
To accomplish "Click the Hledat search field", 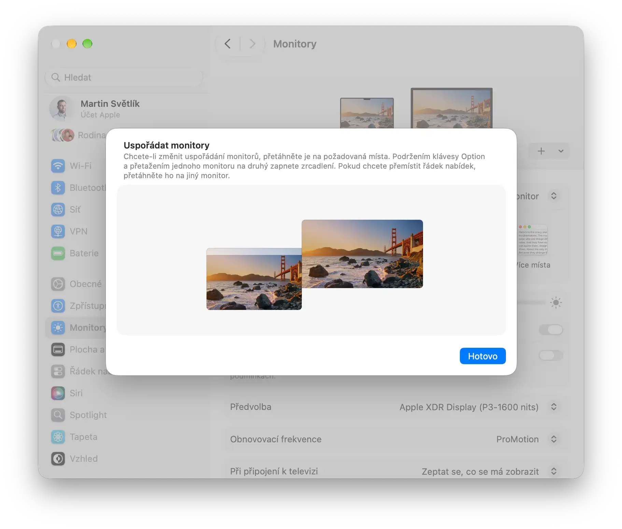I will coord(124,77).
